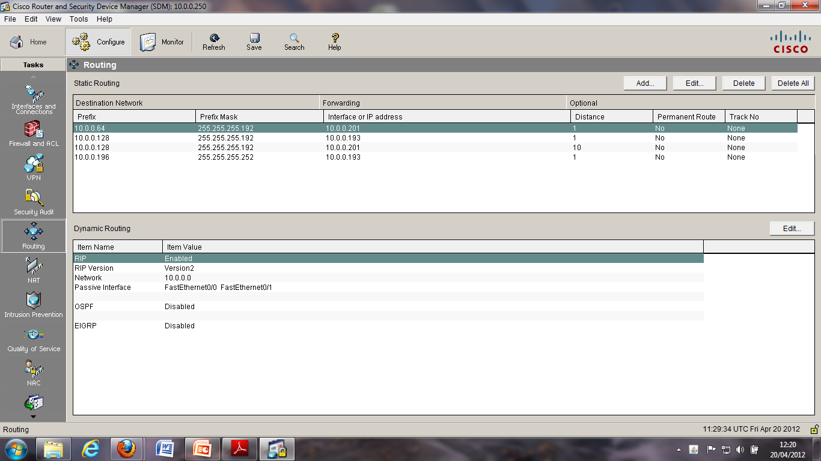The image size is (821, 461).
Task: Open the View menu
Action: pos(53,19)
